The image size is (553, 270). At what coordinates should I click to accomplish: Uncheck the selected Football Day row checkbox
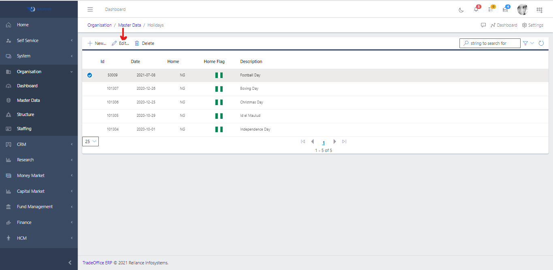point(90,75)
